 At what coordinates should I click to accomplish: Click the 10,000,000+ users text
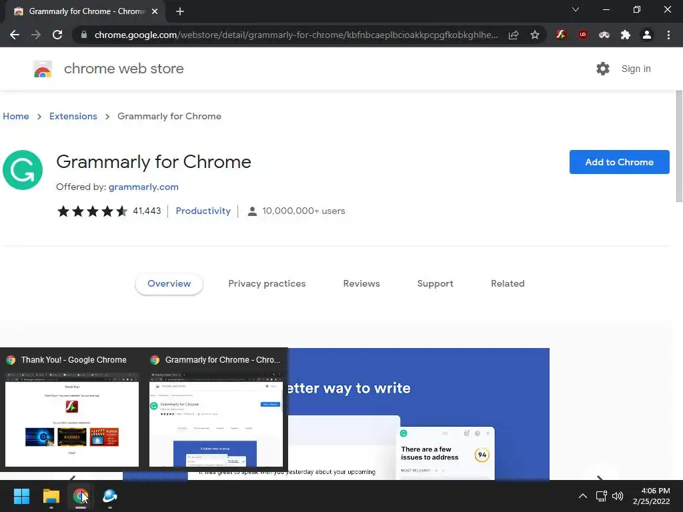tap(303, 211)
